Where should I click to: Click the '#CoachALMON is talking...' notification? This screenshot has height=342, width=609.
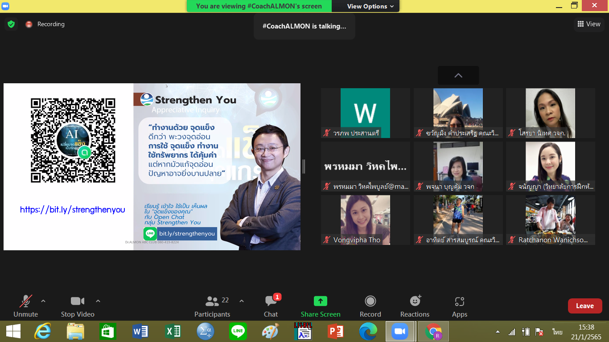[304, 26]
